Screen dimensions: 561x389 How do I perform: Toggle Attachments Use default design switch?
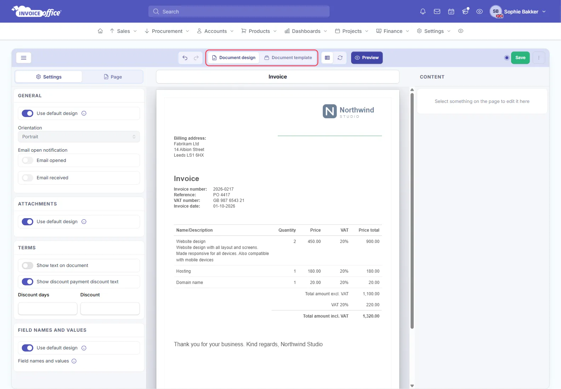tap(28, 222)
